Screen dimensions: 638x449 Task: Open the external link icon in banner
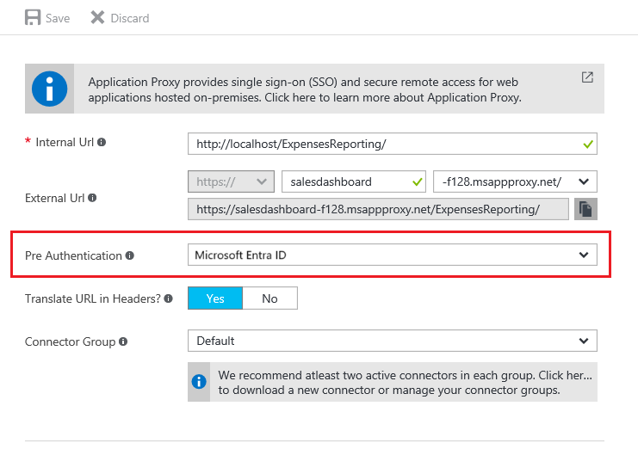point(587,77)
